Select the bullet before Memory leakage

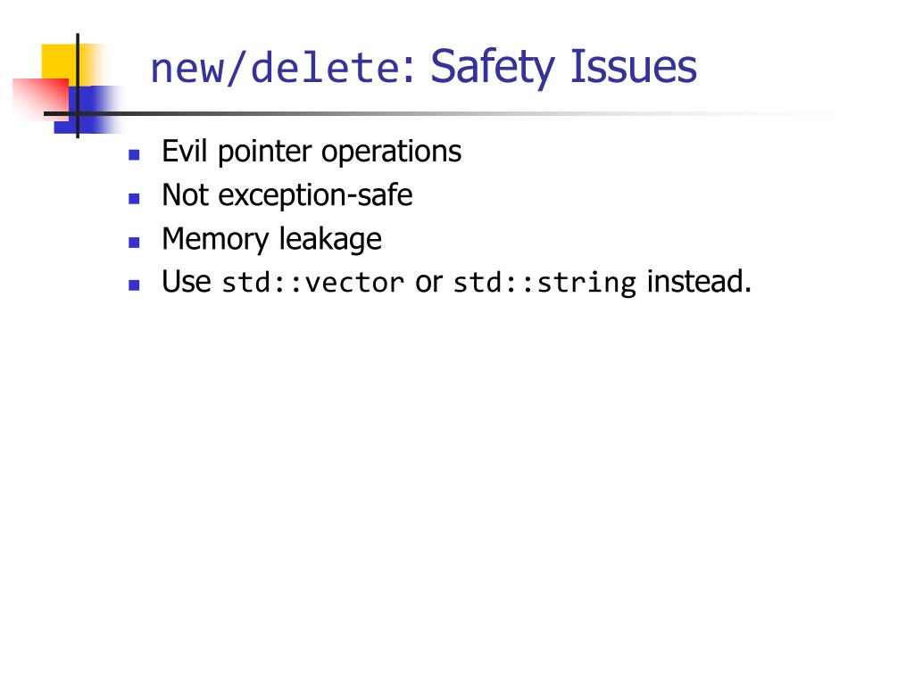point(134,243)
